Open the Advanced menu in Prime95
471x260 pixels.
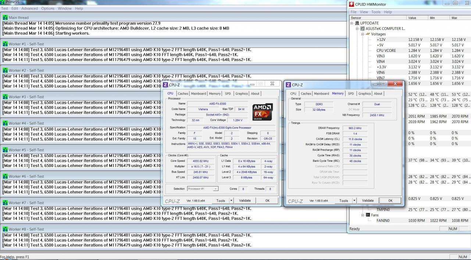(x=29, y=8)
